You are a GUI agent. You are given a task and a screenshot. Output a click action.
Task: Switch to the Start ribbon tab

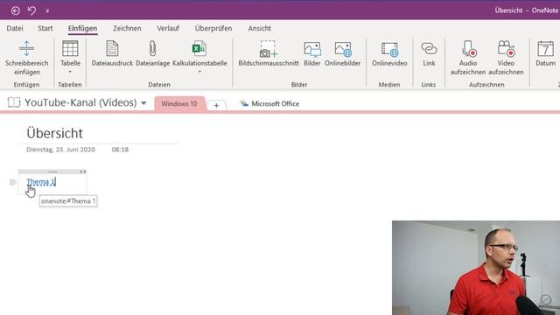click(45, 28)
